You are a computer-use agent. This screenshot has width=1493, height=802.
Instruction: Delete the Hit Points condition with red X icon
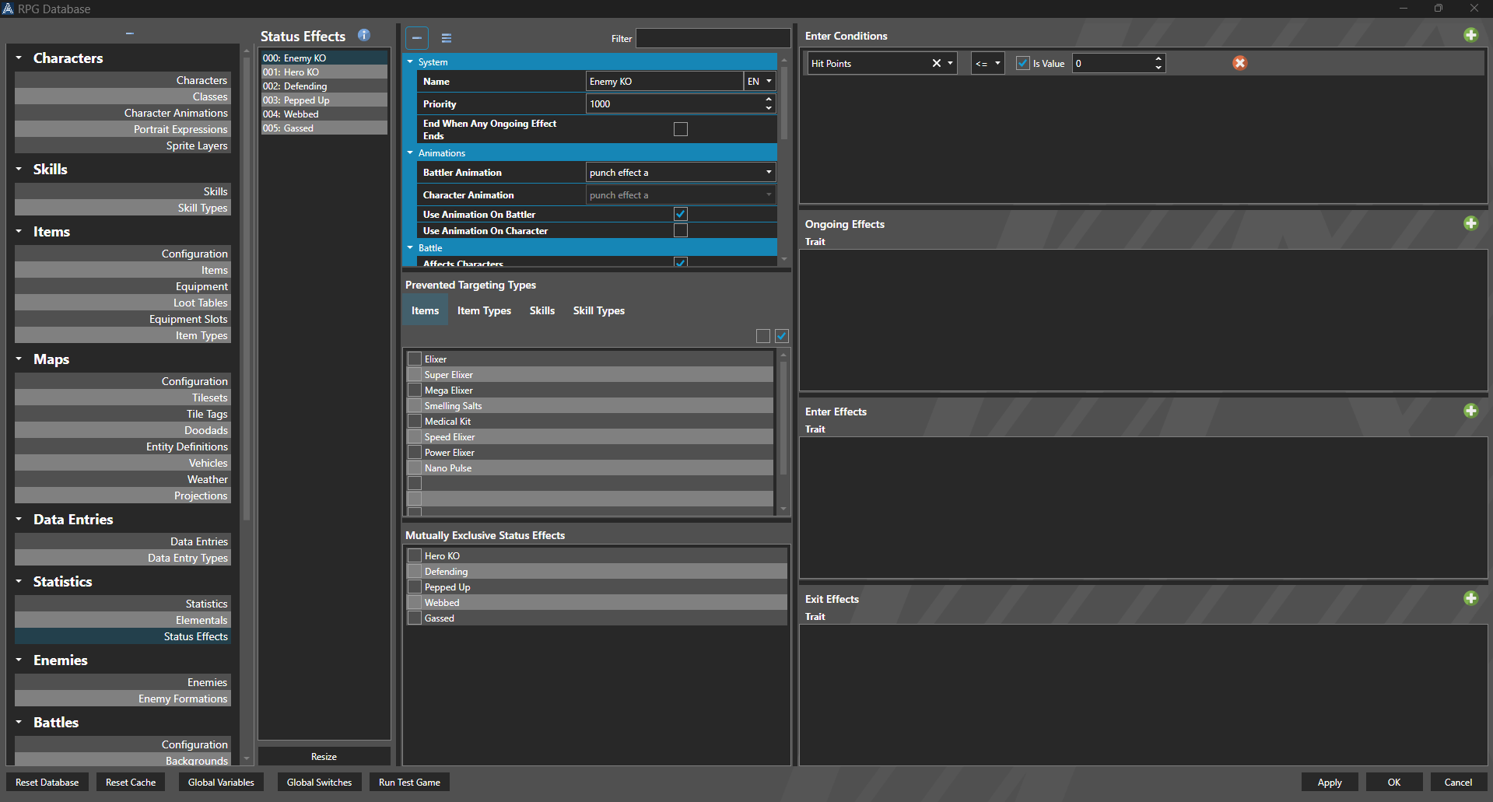click(1239, 63)
